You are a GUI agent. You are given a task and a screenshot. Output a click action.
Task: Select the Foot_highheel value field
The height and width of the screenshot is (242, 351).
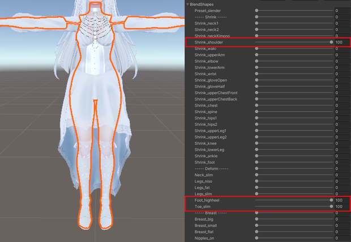click(342, 200)
